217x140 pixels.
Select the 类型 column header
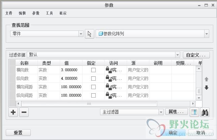click(49, 63)
